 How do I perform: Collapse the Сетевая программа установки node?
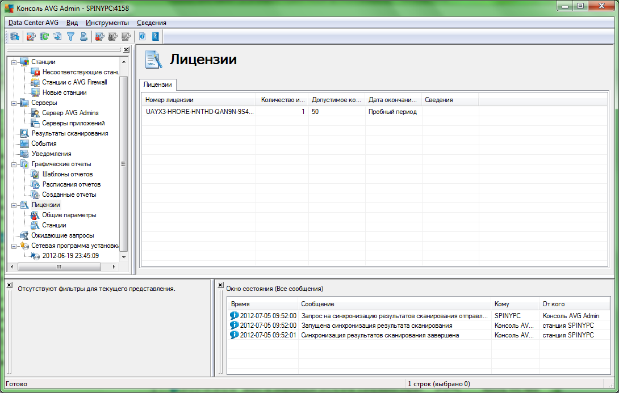(14, 246)
